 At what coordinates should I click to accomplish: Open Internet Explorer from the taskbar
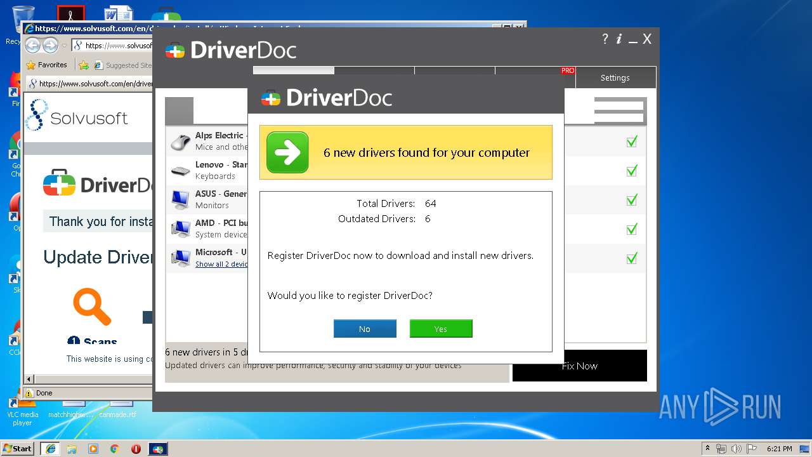[x=50, y=449]
